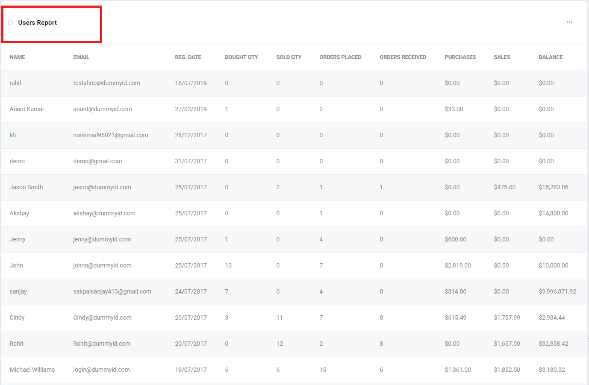Click Michael Williams' $1,852.50 sales value
Viewport: 589px width, 385px height.
507,370
